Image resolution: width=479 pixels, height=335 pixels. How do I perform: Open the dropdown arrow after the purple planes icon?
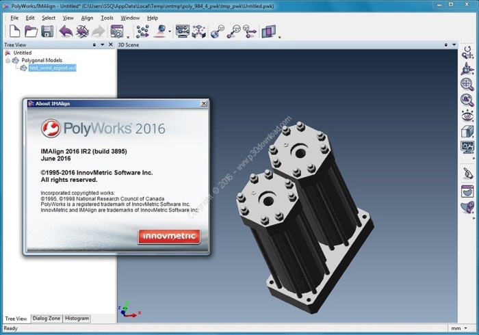point(279,37)
